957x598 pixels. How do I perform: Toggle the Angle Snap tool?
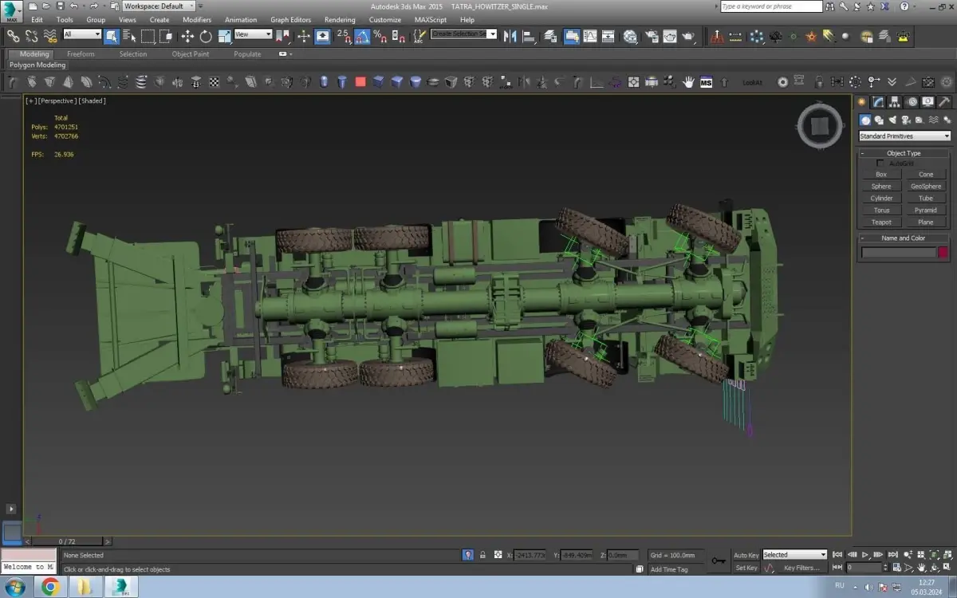point(362,36)
